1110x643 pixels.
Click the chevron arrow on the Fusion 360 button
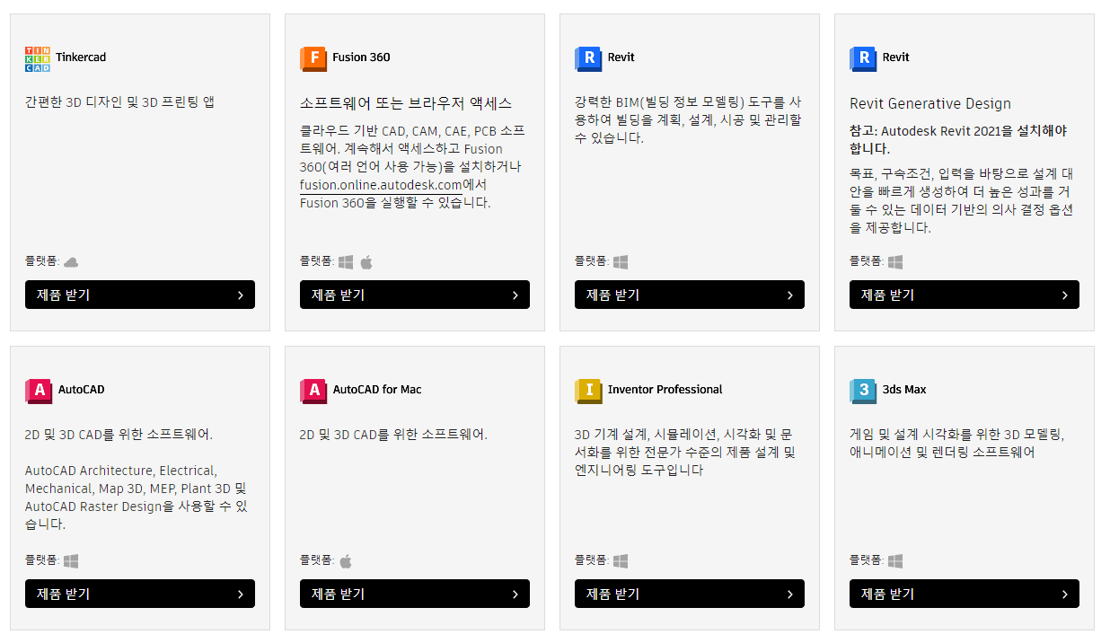pos(515,294)
